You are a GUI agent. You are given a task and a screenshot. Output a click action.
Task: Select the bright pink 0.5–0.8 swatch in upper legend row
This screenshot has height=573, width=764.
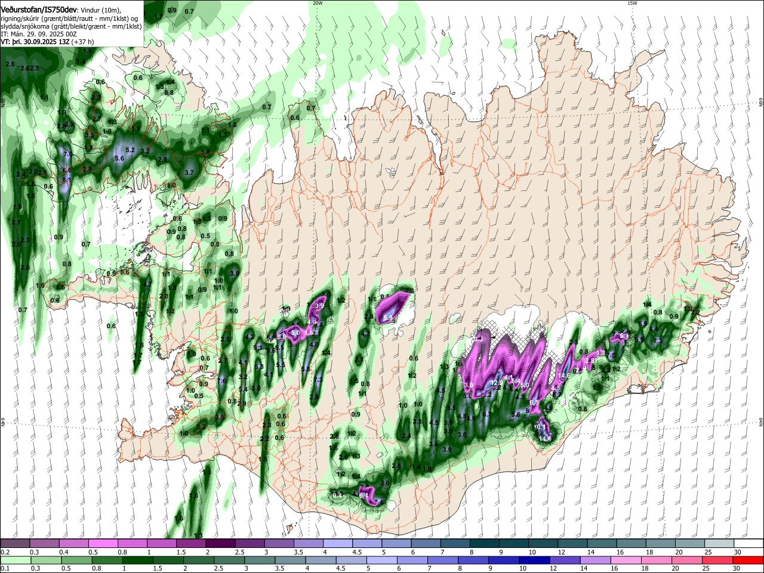[x=102, y=544]
